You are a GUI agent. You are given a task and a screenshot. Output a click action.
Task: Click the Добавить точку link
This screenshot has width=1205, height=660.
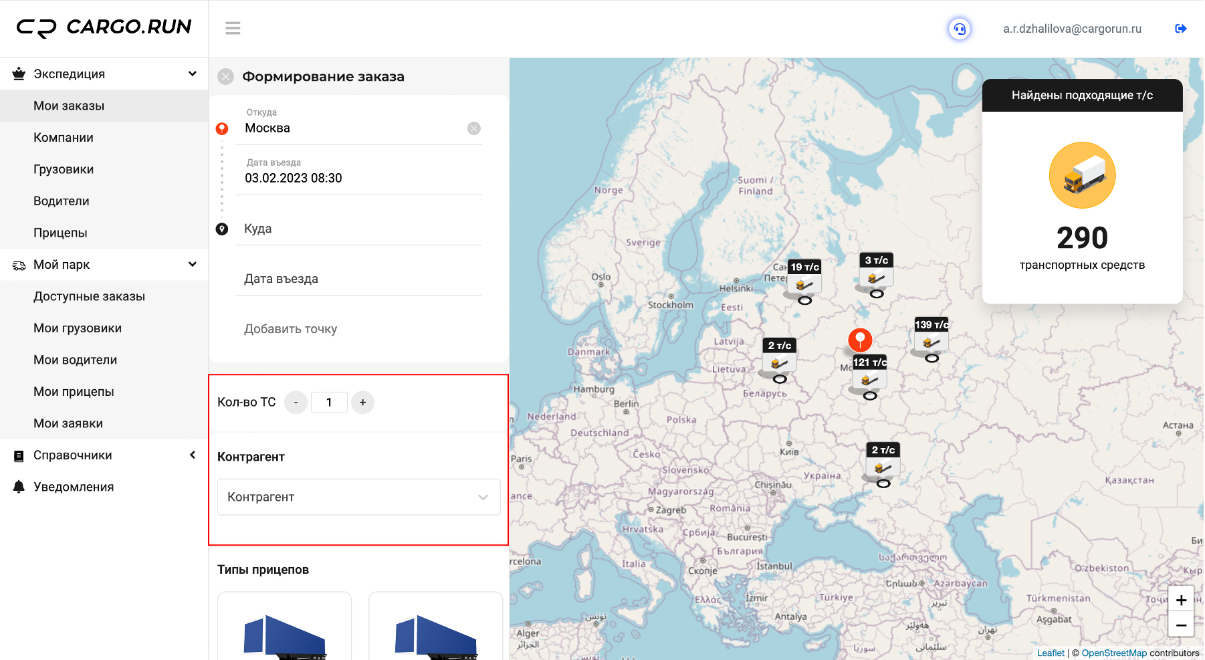pyautogui.click(x=290, y=329)
